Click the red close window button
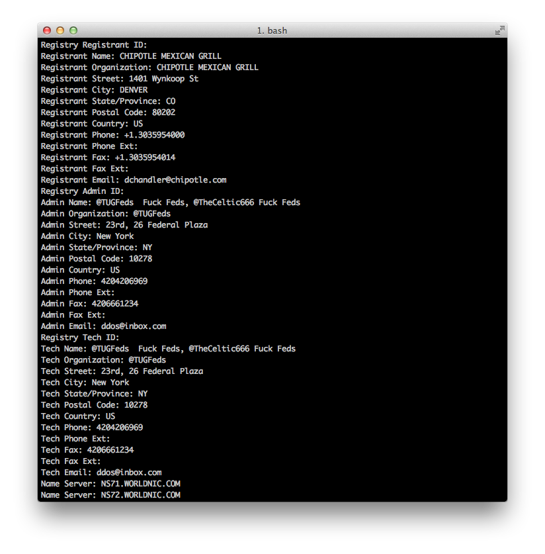Screen dimensions: 545x554 47,30
